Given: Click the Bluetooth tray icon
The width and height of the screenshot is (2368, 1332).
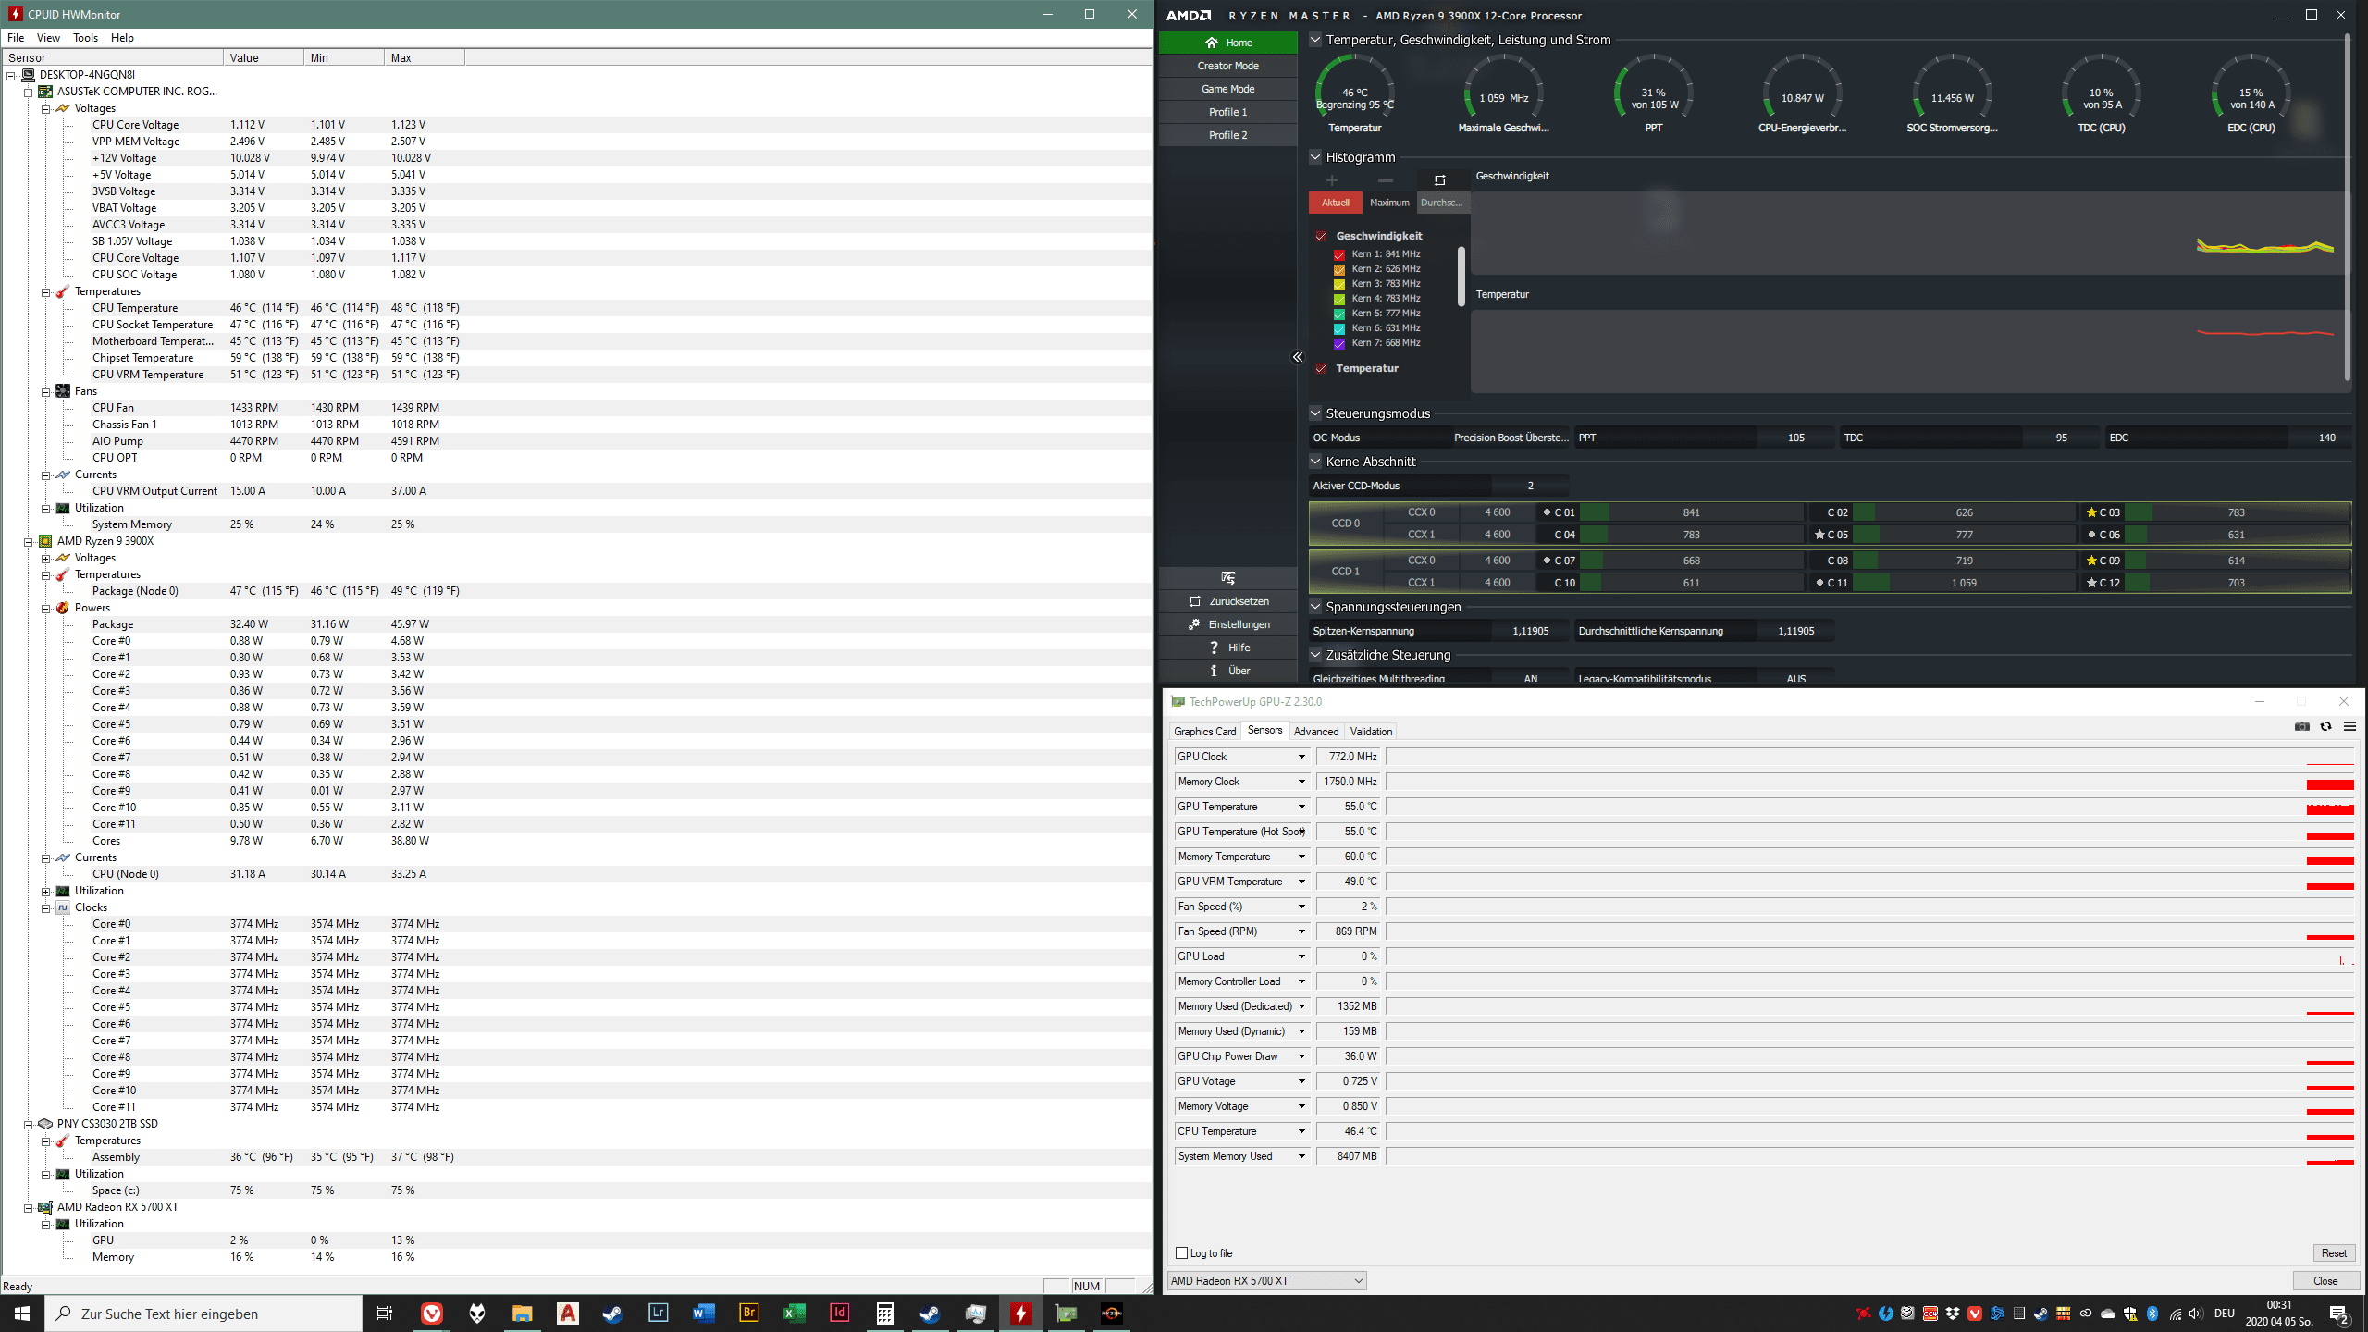Looking at the screenshot, I should 2152,1313.
